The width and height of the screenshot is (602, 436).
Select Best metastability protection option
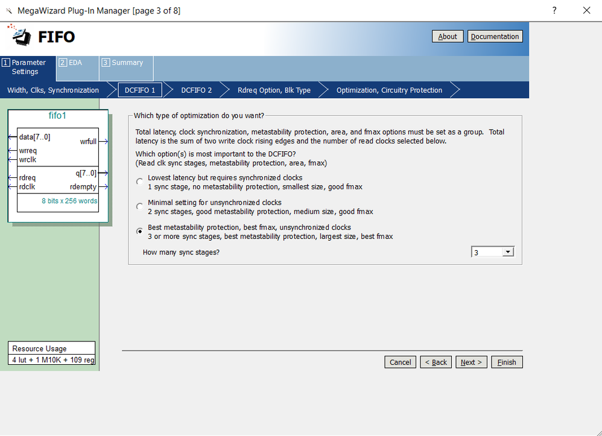tap(140, 231)
